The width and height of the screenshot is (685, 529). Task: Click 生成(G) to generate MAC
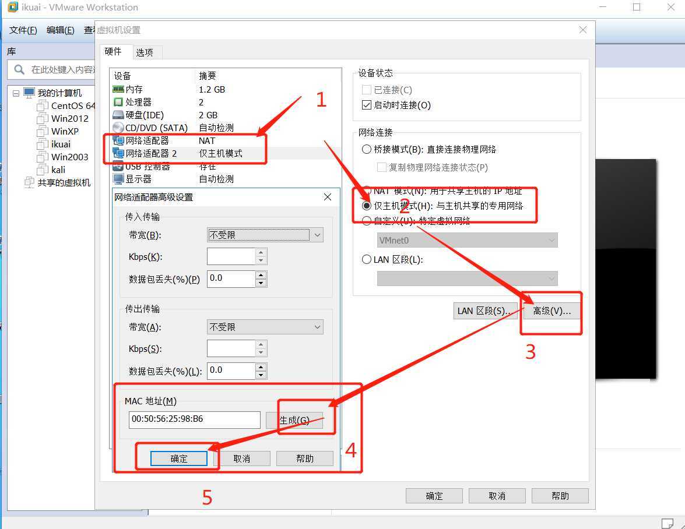coord(294,420)
